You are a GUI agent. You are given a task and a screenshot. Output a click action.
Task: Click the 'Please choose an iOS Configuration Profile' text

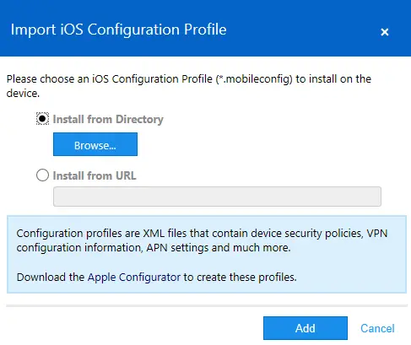tap(110, 79)
